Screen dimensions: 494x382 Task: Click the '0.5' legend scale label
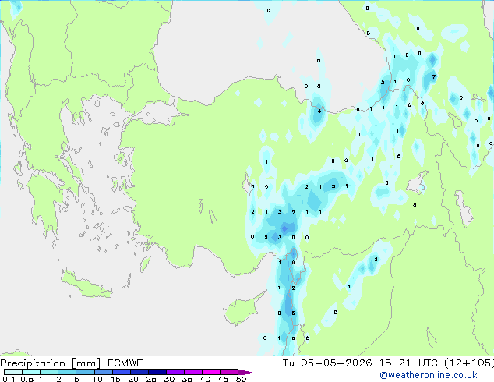coord(26,379)
